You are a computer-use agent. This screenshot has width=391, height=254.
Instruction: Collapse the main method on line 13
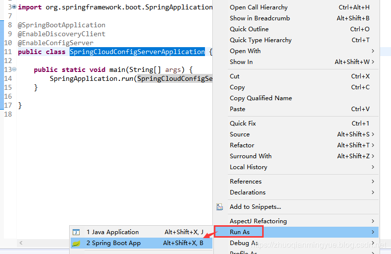pyautogui.click(x=14, y=69)
